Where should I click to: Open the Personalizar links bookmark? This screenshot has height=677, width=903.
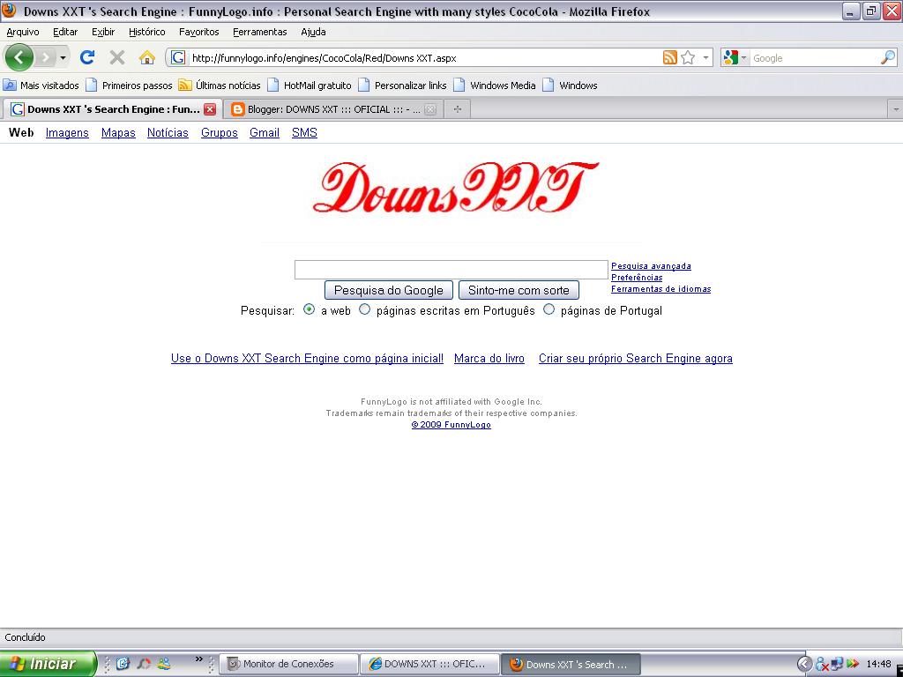(x=402, y=86)
